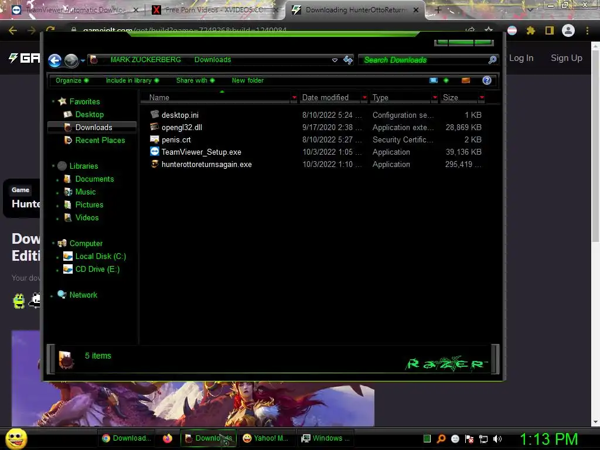Image resolution: width=600 pixels, height=450 pixels.
Task: Click the volume speaker tray icon
Action: pos(497,439)
